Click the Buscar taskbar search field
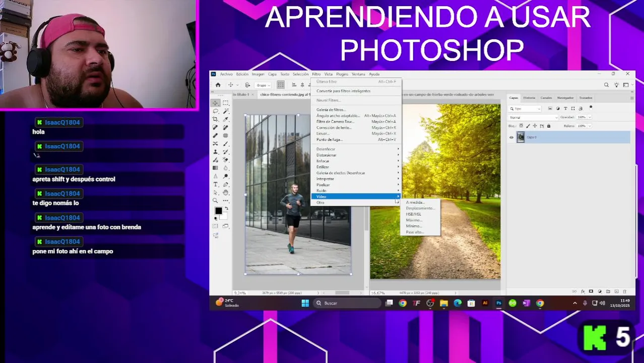644x363 pixels. (347, 303)
